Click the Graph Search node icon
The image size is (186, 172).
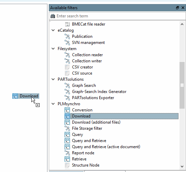[x=67, y=85]
